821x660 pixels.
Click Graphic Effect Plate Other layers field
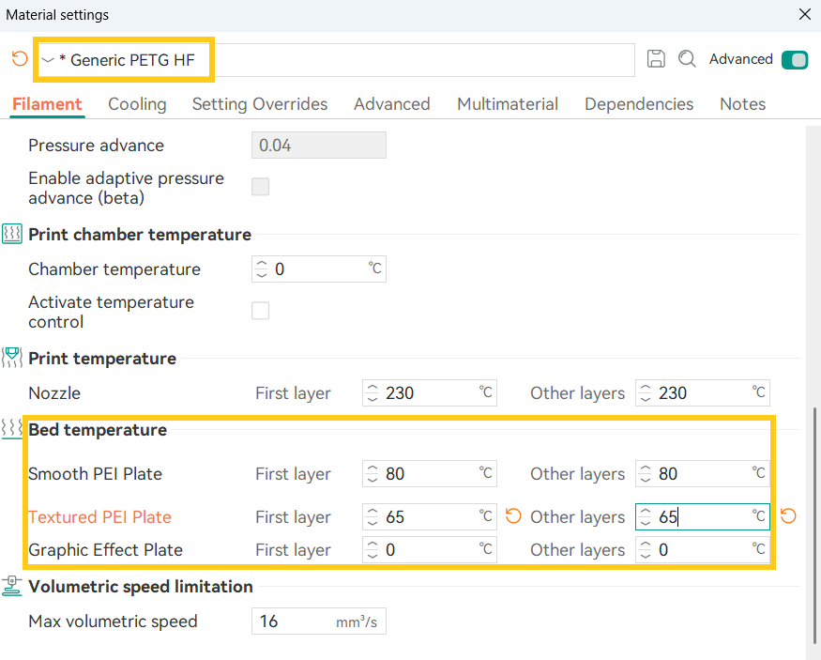[x=703, y=550]
